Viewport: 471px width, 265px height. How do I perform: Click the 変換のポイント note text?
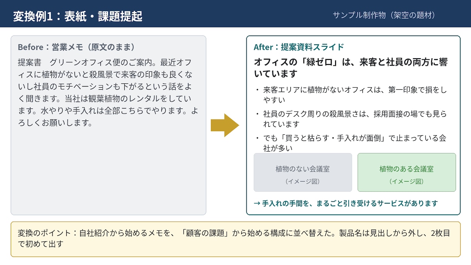(x=234, y=239)
